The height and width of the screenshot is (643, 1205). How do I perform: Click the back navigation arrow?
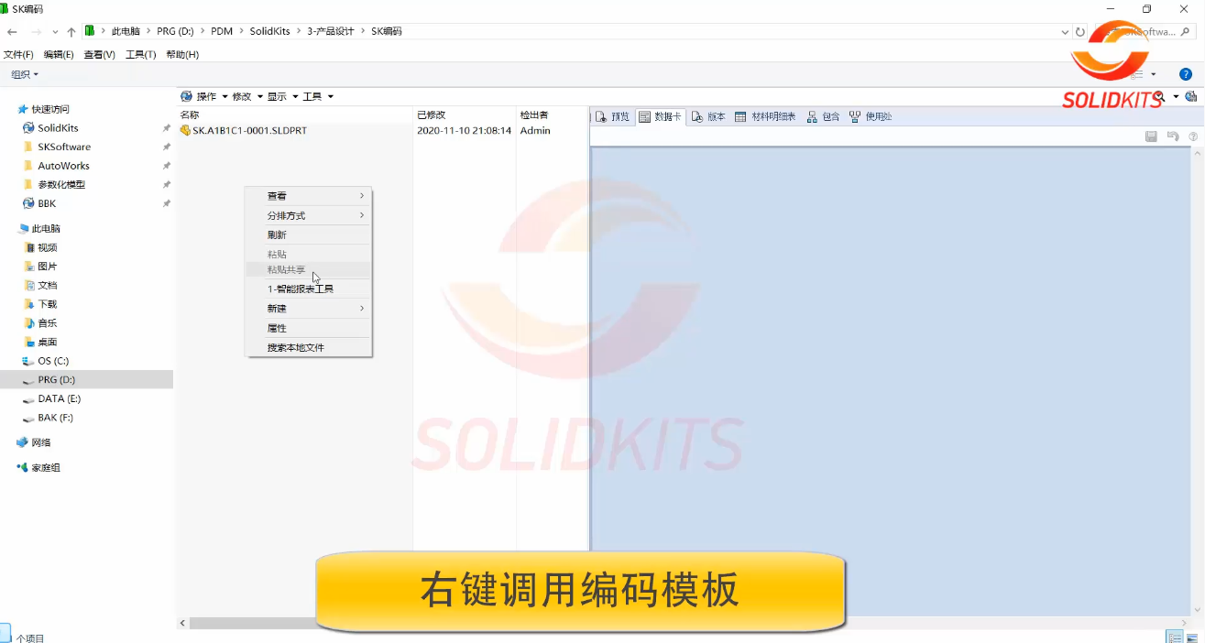pos(12,31)
